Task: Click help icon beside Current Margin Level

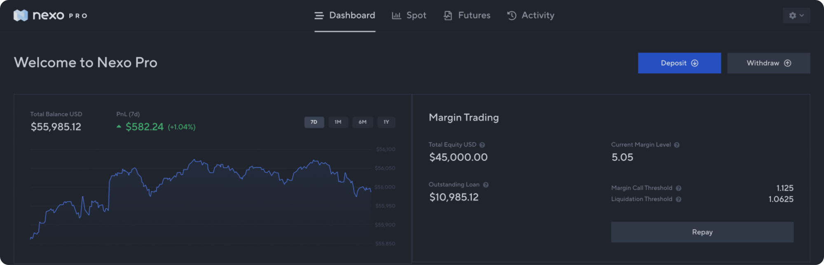Action: coord(677,145)
